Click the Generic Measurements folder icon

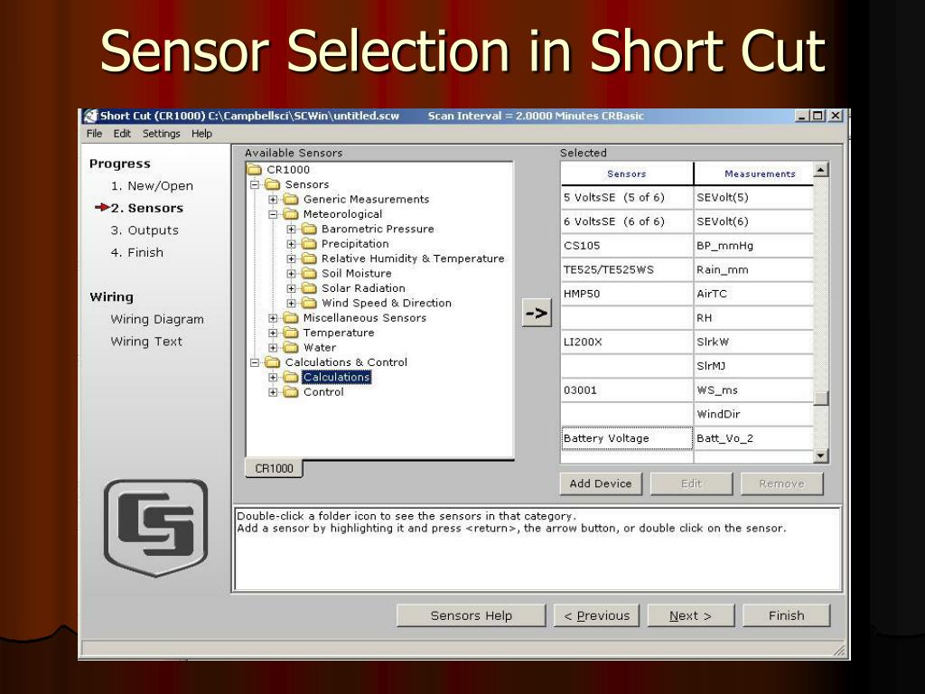click(291, 200)
